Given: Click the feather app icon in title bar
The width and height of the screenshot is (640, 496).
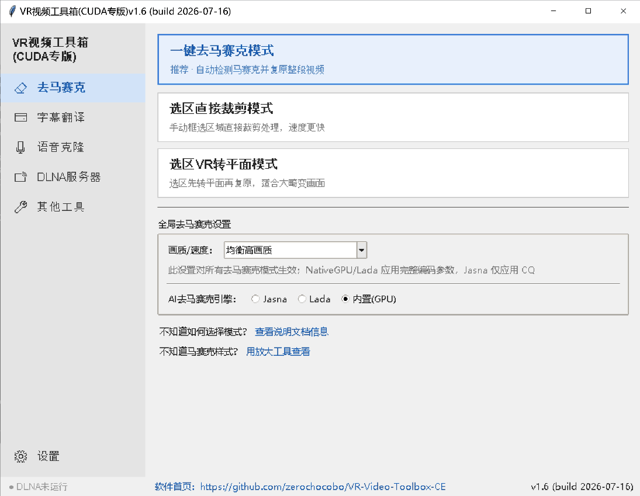Looking at the screenshot, I should (x=12, y=11).
